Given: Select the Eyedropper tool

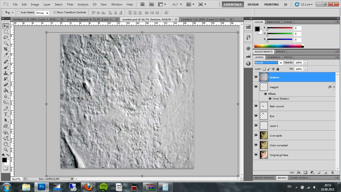Looking at the screenshot, I should pyautogui.click(x=6, y=55).
